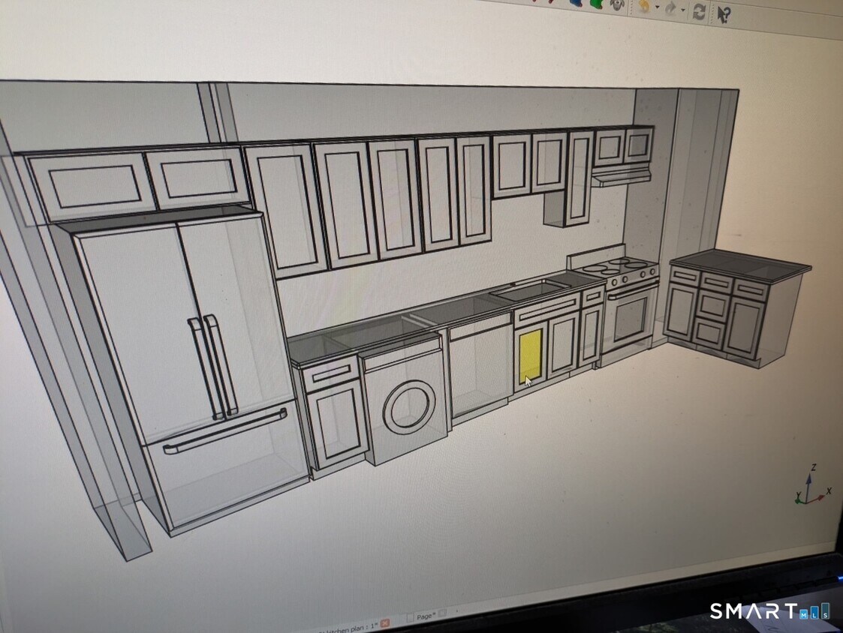
Task: Select the dishwasher next to the washer
Action: (480, 371)
